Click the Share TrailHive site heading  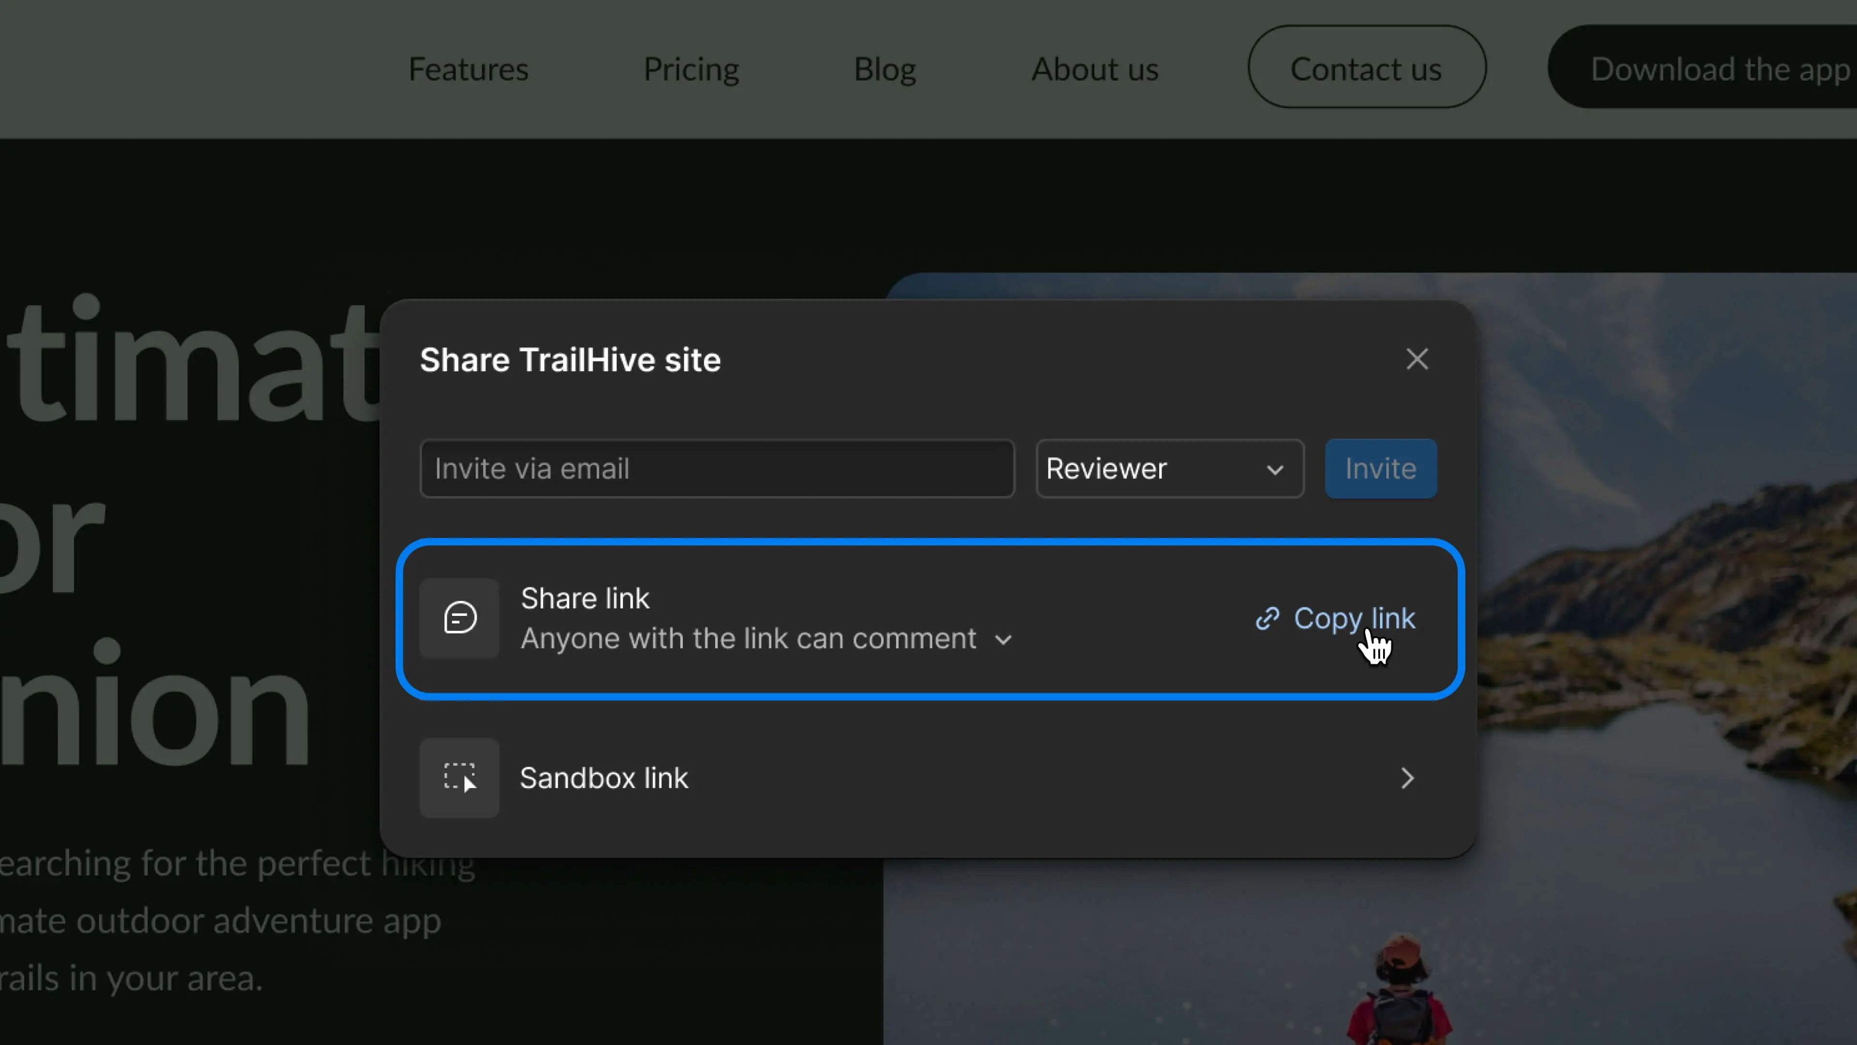pyautogui.click(x=570, y=360)
